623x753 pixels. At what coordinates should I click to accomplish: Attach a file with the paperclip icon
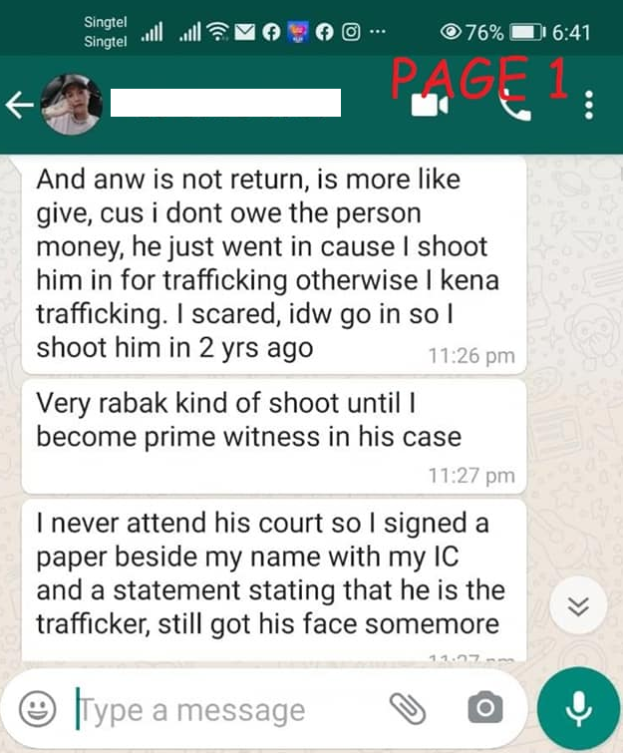pyautogui.click(x=408, y=709)
